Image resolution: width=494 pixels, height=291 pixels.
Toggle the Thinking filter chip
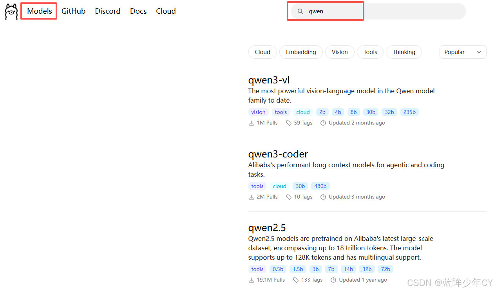pos(404,52)
